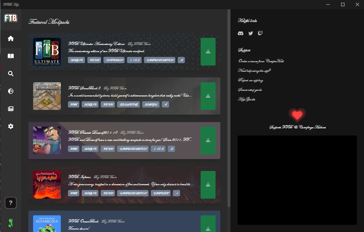Viewport: 364px width, 232px height.
Task: Expand the +2 tags on Direwolf20
Action: [x=171, y=149]
